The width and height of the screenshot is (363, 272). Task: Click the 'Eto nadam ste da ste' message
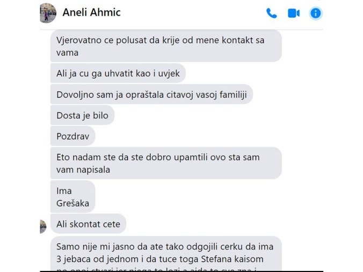[166, 163]
